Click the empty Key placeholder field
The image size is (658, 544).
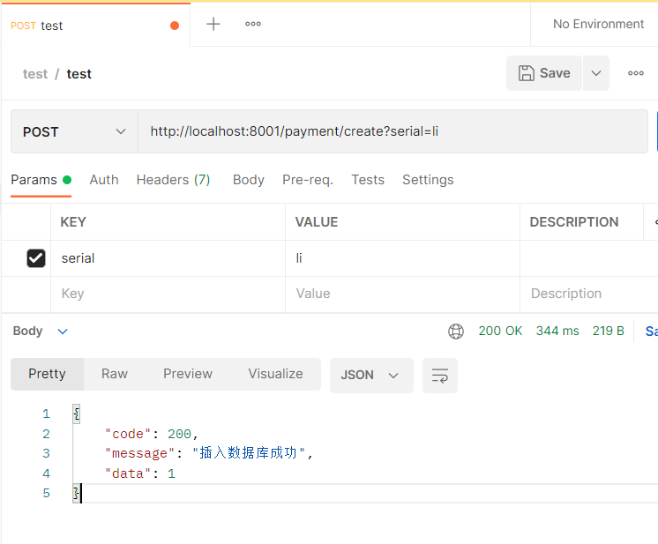pyautogui.click(x=168, y=294)
